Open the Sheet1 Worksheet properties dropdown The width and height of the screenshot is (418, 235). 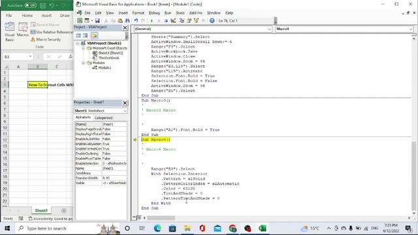tap(125, 110)
